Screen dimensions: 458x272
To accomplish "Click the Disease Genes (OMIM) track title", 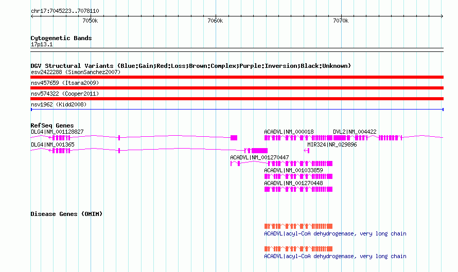I will pos(66,214).
